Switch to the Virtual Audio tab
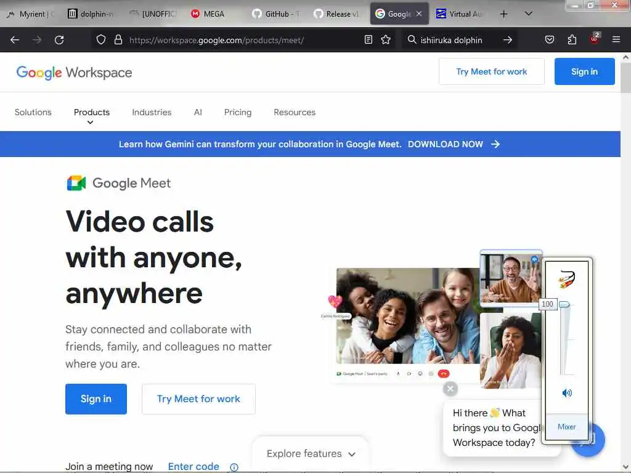This screenshot has height=473, width=631. click(460, 14)
